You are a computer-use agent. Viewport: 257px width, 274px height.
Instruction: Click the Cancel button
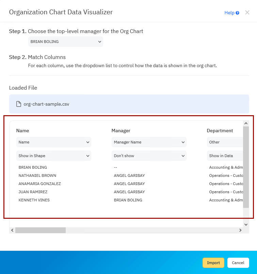pyautogui.click(x=238, y=263)
